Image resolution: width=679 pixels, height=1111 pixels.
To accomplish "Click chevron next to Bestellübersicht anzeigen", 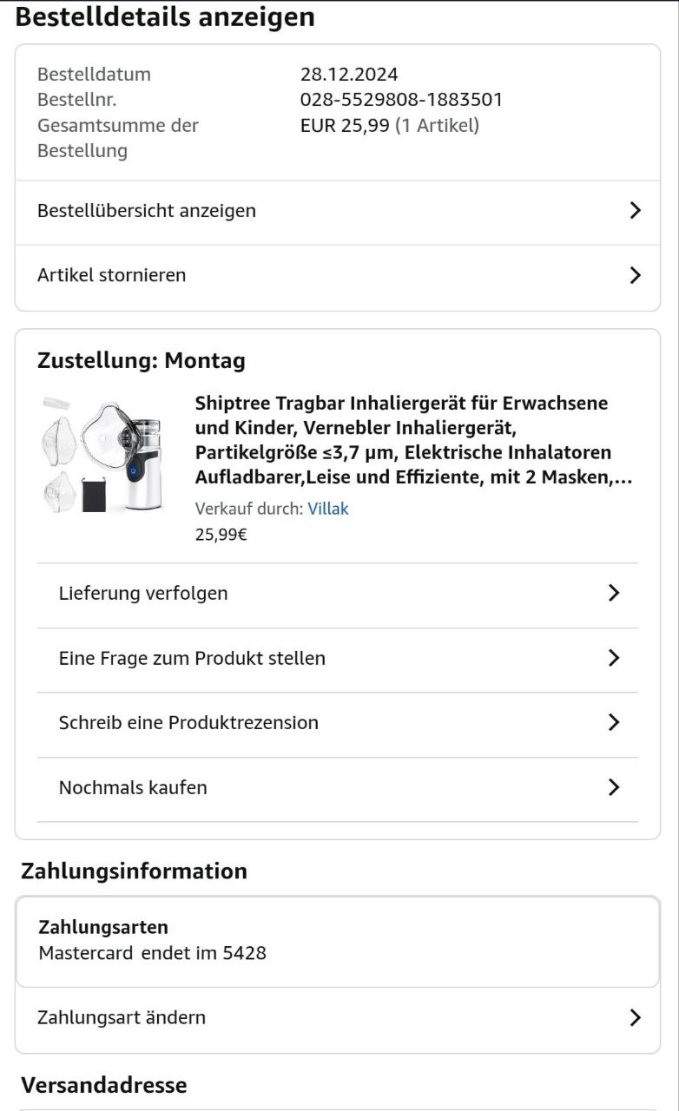I will [x=635, y=211].
